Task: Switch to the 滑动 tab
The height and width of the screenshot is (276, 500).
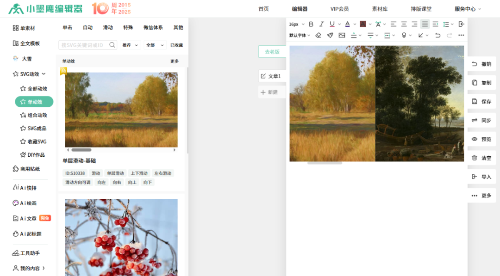Action: 108,27
